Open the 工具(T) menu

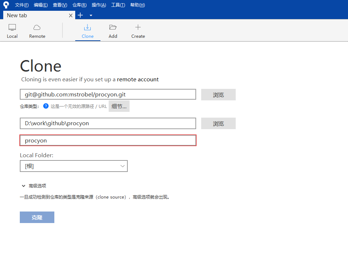(x=118, y=5)
